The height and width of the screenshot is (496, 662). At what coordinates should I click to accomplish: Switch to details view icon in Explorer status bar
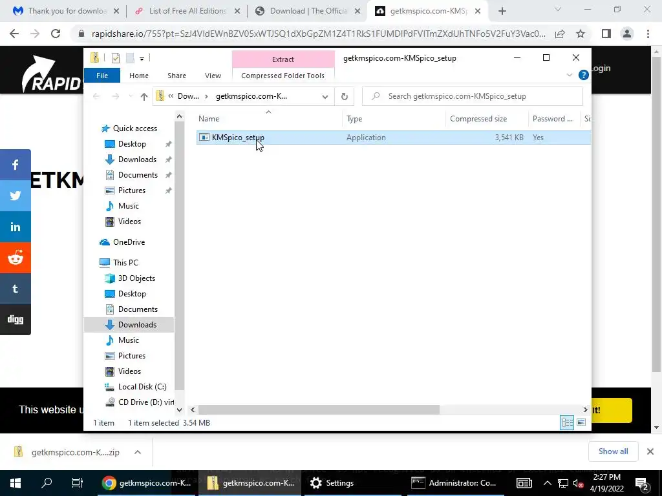[567, 422]
